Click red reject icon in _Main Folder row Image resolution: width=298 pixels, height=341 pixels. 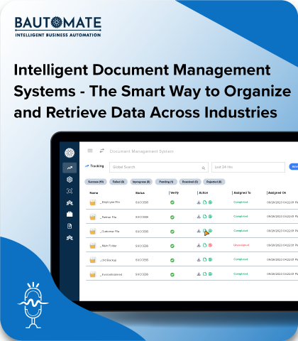pos(210,245)
